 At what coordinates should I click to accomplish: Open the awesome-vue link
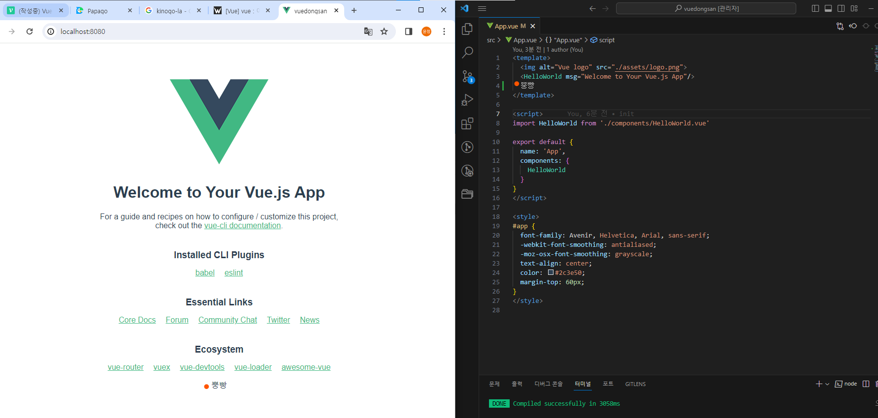tap(306, 367)
